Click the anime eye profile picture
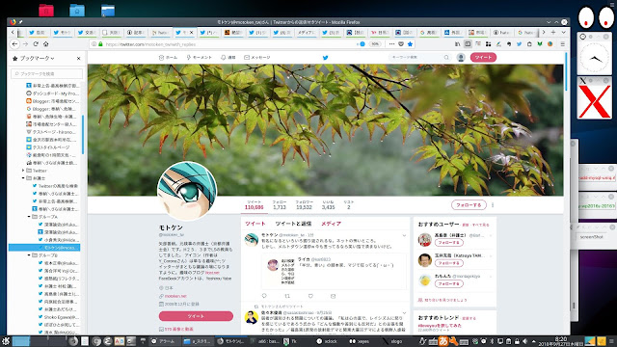Image resolution: width=617 pixels, height=347 pixels. coord(187,191)
